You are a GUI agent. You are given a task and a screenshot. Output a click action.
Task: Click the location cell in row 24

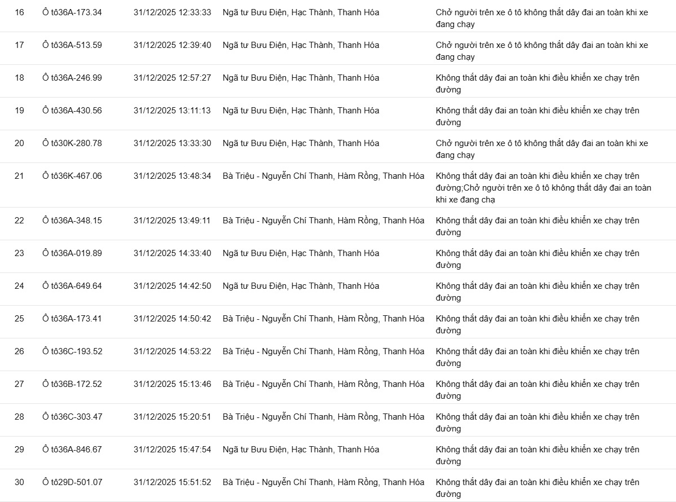click(x=301, y=286)
